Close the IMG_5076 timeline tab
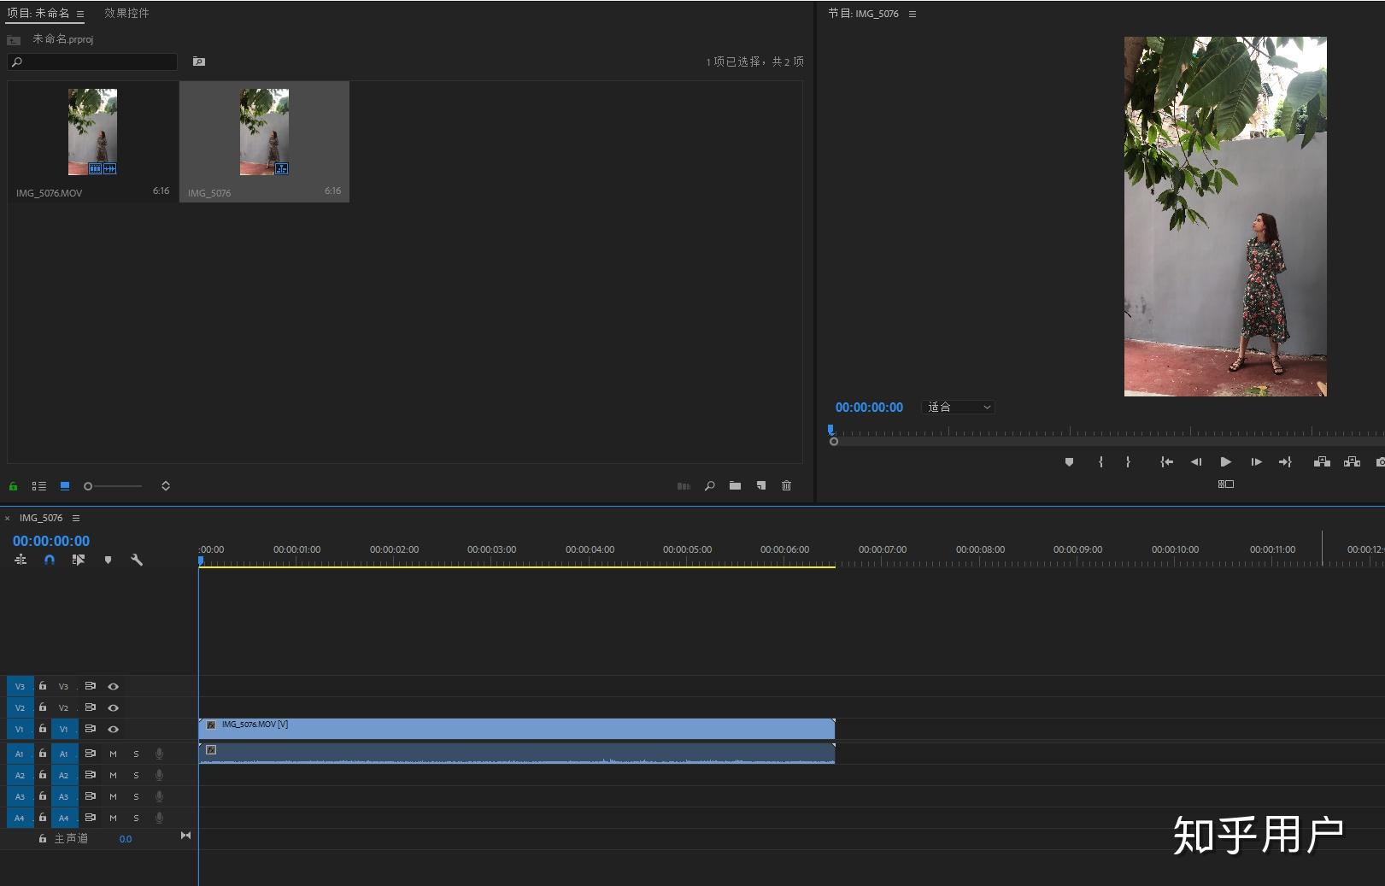1385x886 pixels. [x=8, y=518]
